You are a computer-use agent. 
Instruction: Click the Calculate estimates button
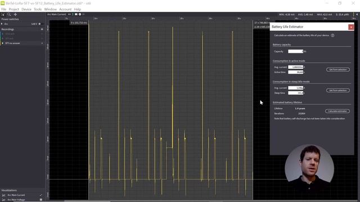pos(337,111)
